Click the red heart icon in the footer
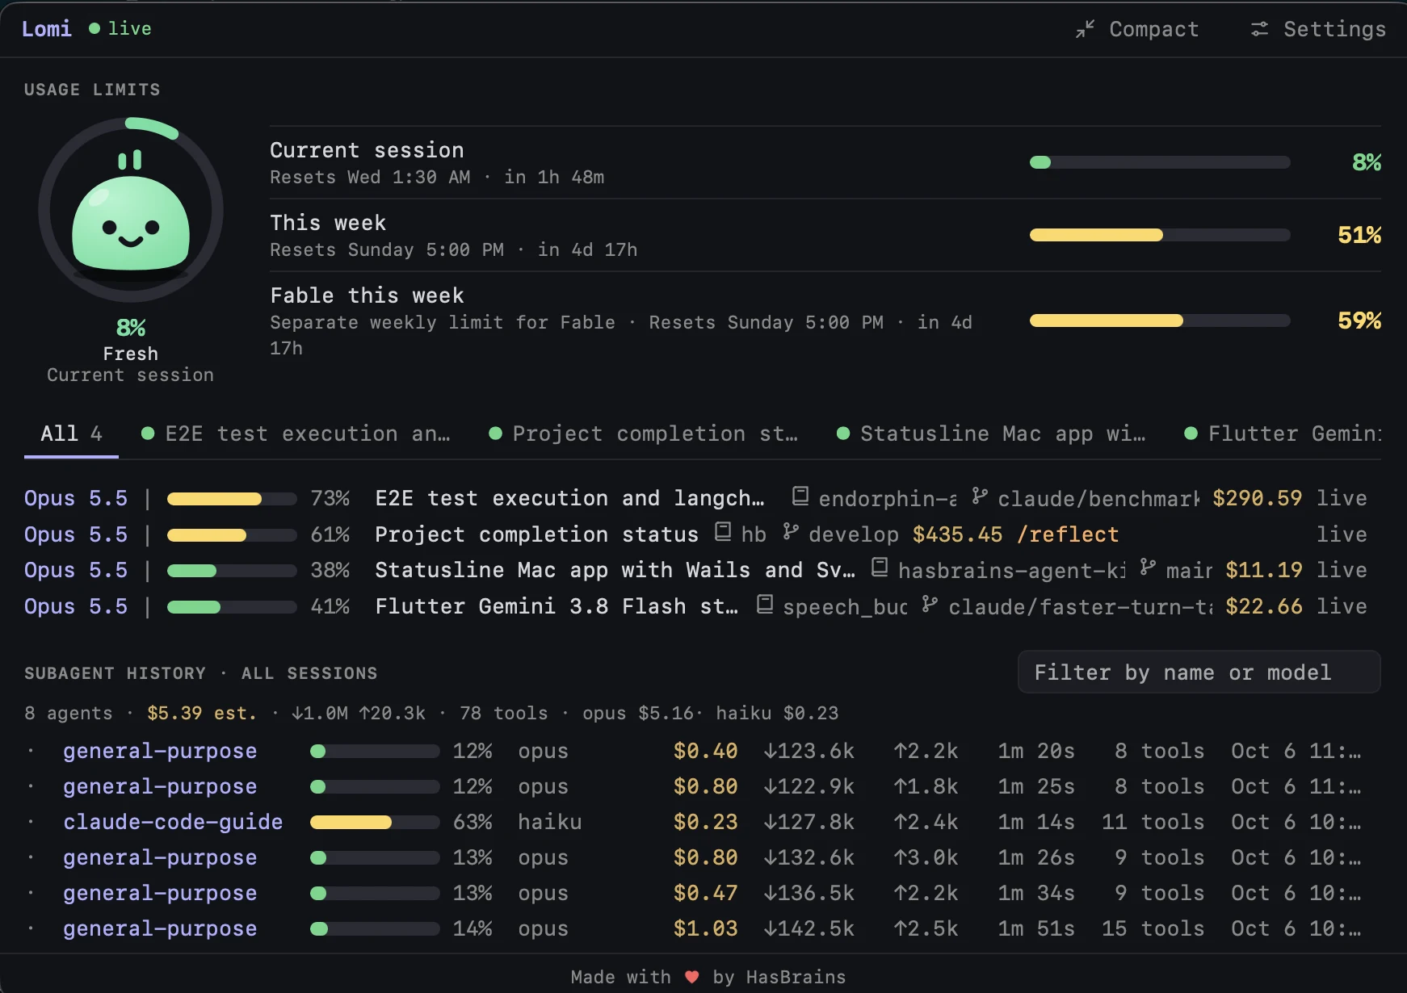This screenshot has height=993, width=1407. click(x=691, y=977)
